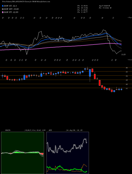The image size is (132, 174).
Task: Click the white price line peak on EMA chart
Action: (103, 30)
